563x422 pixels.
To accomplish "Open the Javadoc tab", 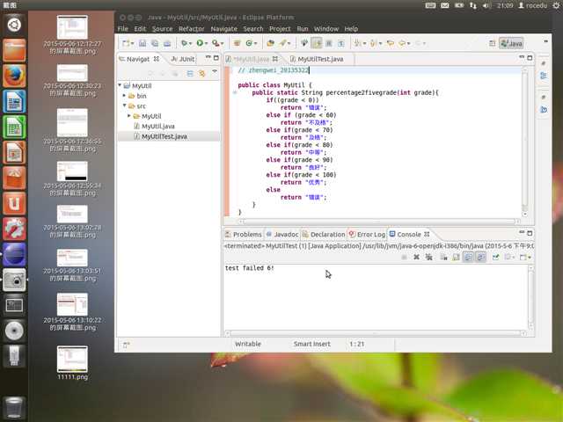I will 282,235.
